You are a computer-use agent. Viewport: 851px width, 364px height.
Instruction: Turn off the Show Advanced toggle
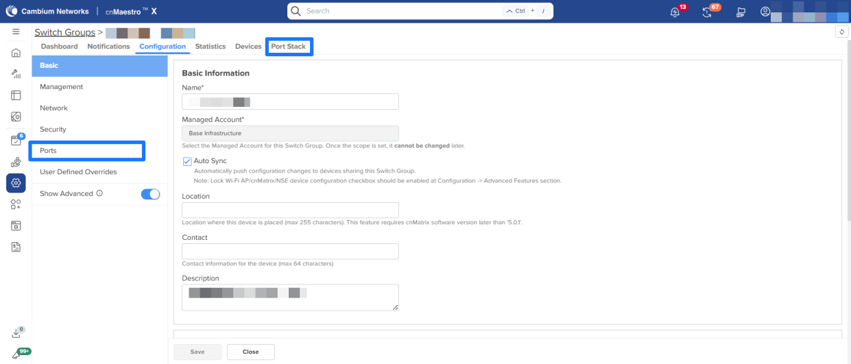click(150, 194)
